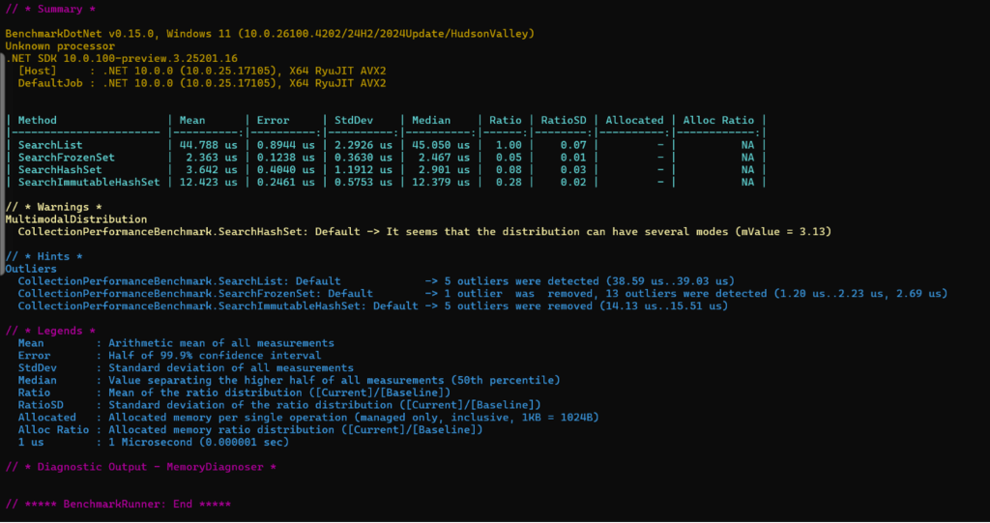Click the median value '2.901 us'
The image size is (990, 523).
click(445, 169)
